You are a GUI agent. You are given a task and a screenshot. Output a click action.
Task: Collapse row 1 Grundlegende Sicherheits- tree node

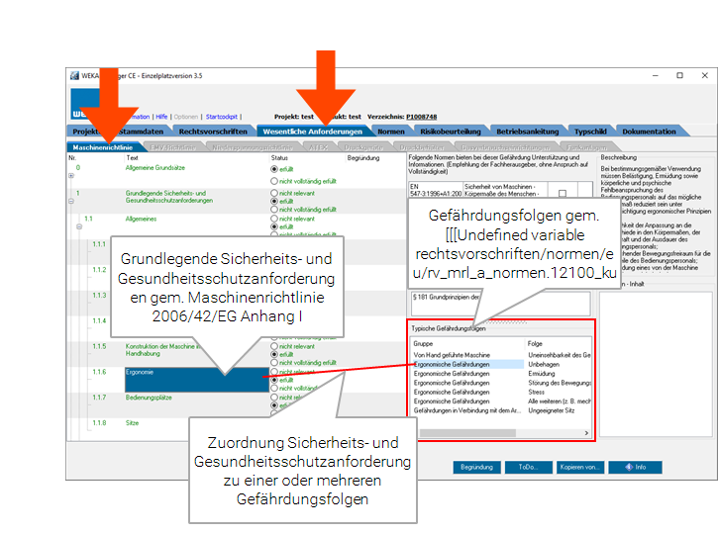(71, 202)
